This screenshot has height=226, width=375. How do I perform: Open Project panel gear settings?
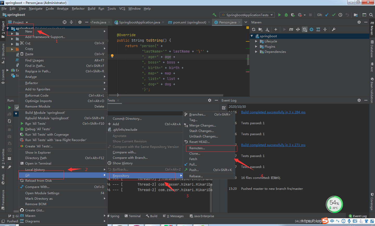(80, 22)
